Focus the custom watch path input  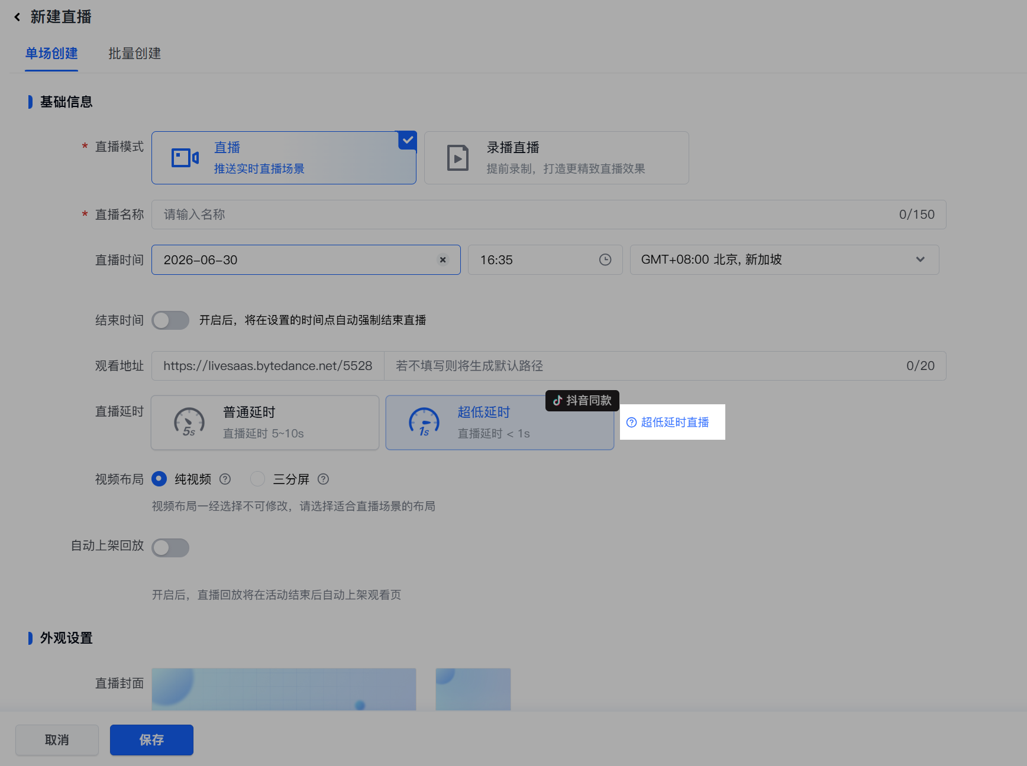click(665, 366)
